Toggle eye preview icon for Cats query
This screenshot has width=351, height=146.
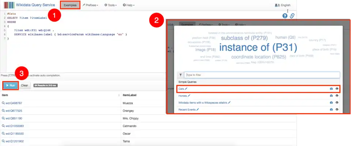(337, 89)
